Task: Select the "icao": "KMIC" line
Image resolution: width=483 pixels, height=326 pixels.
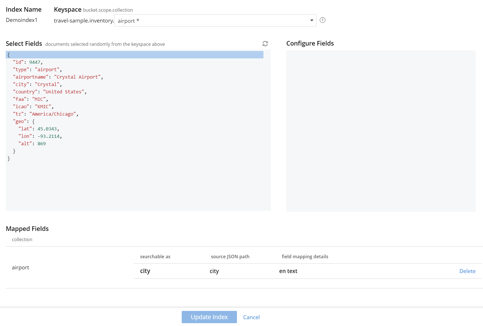Action: click(x=33, y=106)
